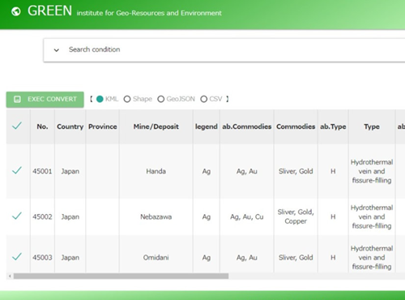Click Hydrothermal vein type cell for Handa
Screen dimensions: 405x300
coord(372,171)
